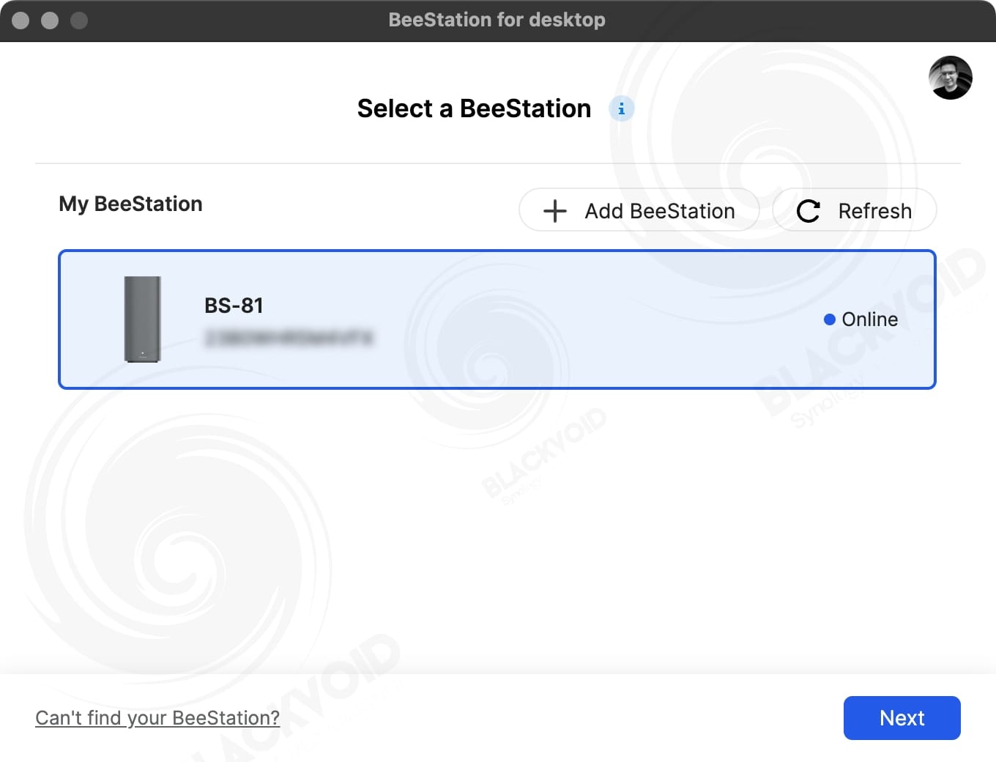This screenshot has height=762, width=996.
Task: Click the plus icon in Add BeeStation
Action: click(x=555, y=211)
